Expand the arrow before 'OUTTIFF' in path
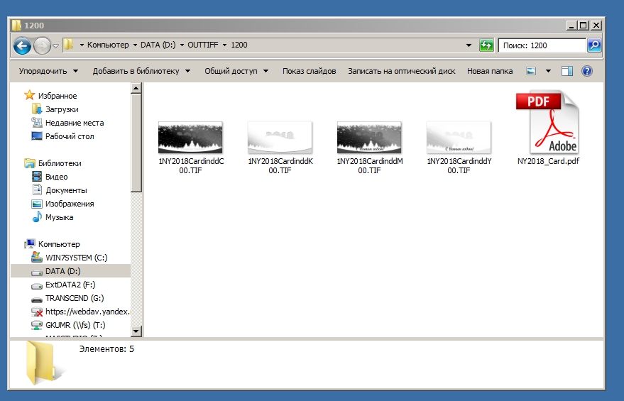The image size is (624, 401). pyautogui.click(x=182, y=45)
